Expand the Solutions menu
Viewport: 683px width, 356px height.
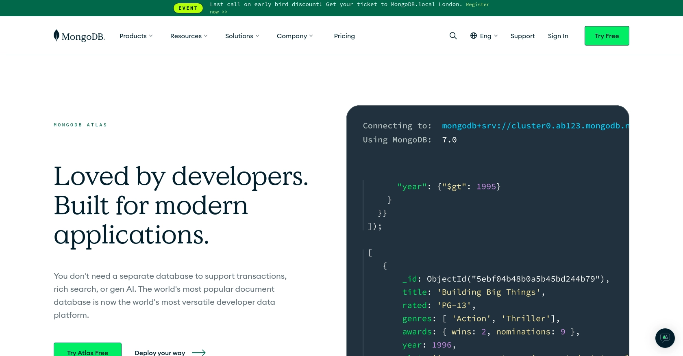coord(242,36)
